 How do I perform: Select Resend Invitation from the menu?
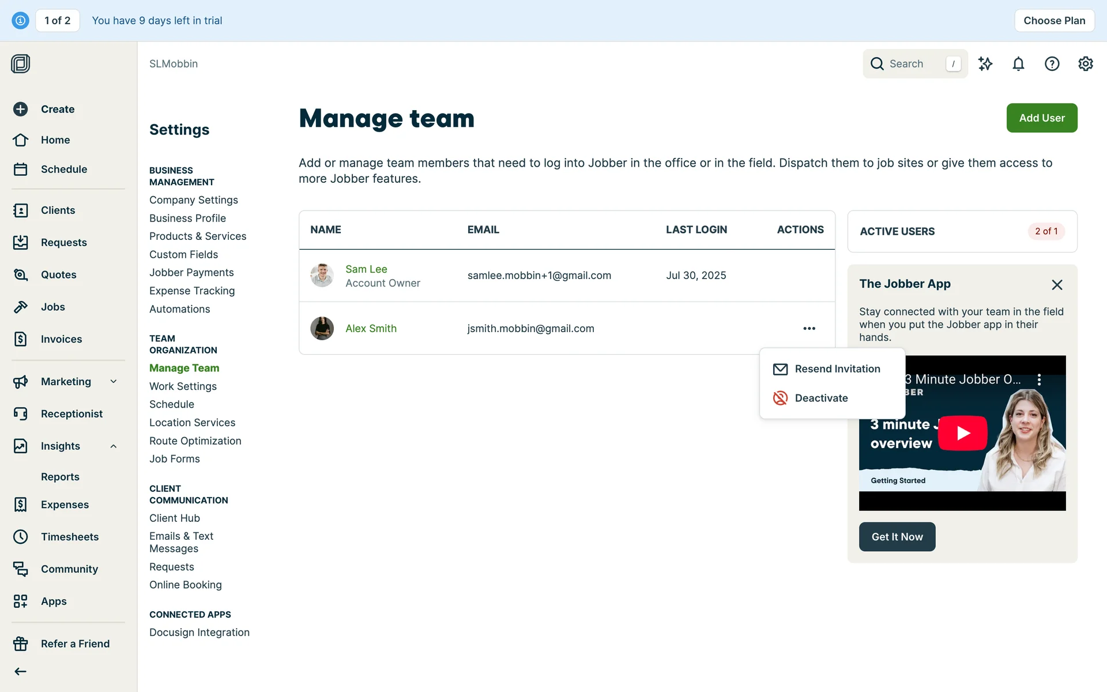coord(837,369)
